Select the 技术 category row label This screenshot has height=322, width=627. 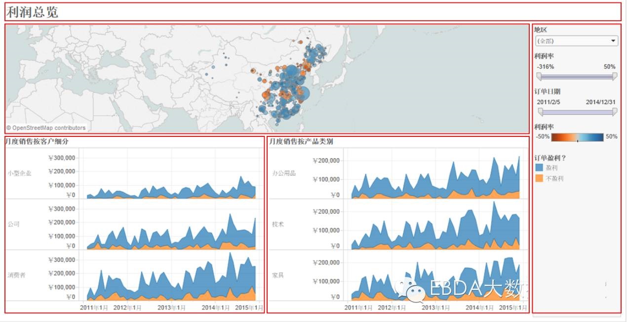[277, 224]
